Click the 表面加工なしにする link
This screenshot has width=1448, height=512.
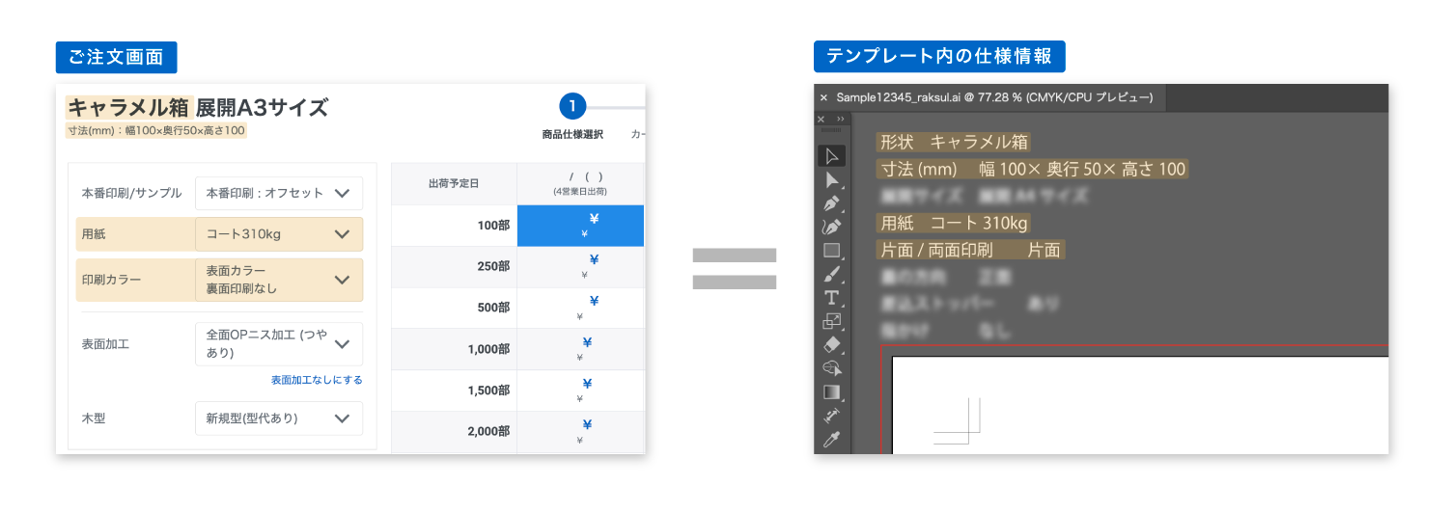click(x=317, y=380)
